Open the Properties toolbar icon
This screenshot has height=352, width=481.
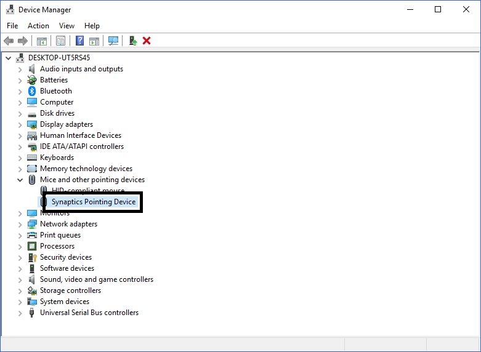coord(61,41)
